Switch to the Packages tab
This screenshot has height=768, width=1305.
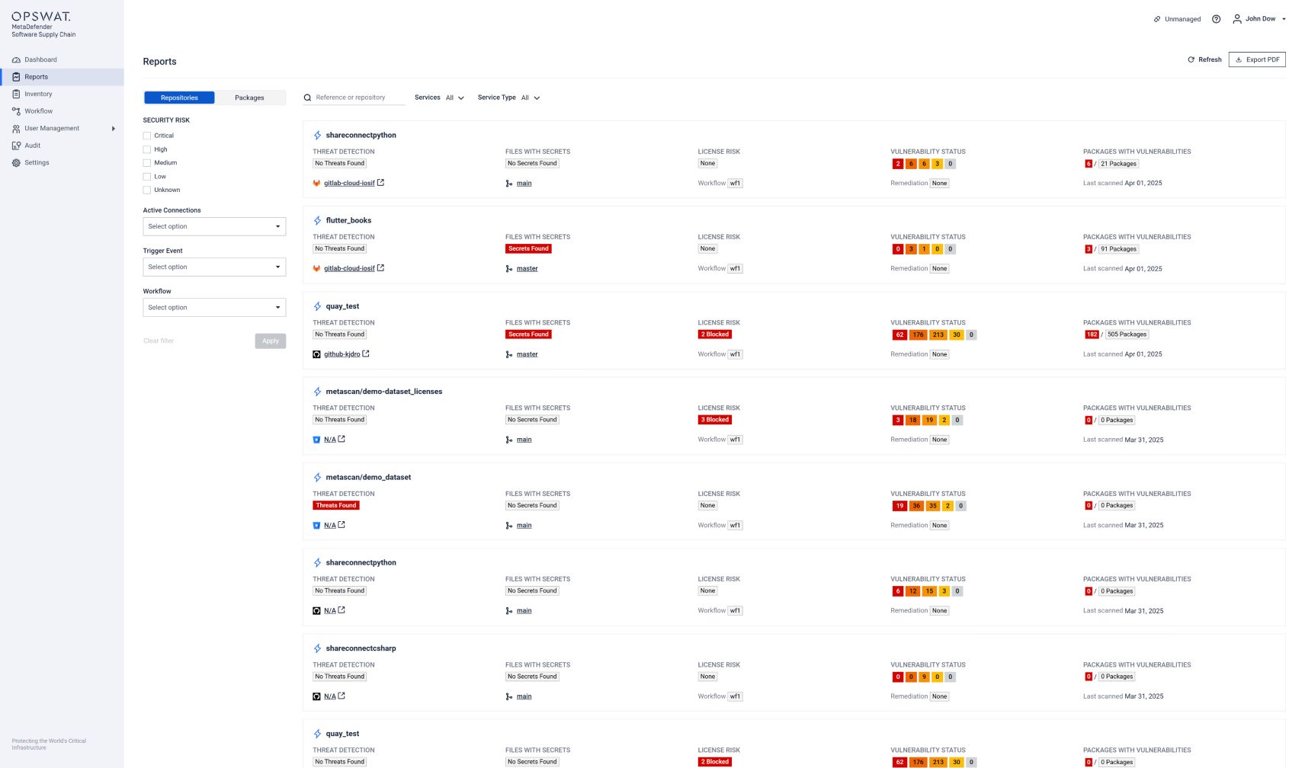tap(249, 98)
